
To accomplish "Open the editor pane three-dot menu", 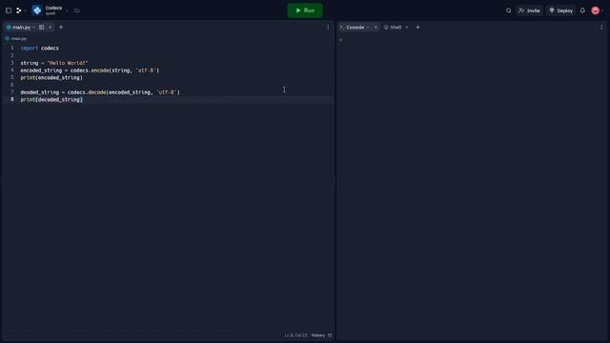I will pyautogui.click(x=328, y=28).
